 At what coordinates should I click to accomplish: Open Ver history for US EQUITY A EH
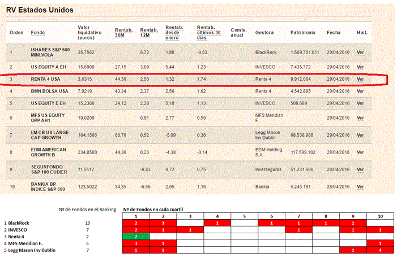tap(360, 67)
